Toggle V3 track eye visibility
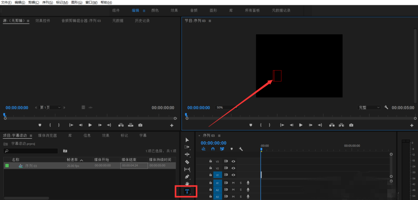Image resolution: width=418 pixels, height=200 pixels. click(x=233, y=161)
